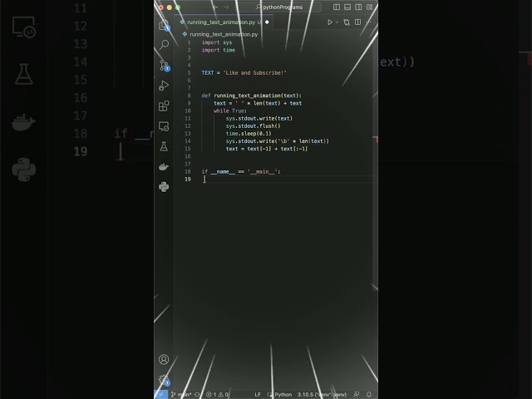Open the More Actions ellipsis menu
This screenshot has height=399, width=532.
coord(368,22)
